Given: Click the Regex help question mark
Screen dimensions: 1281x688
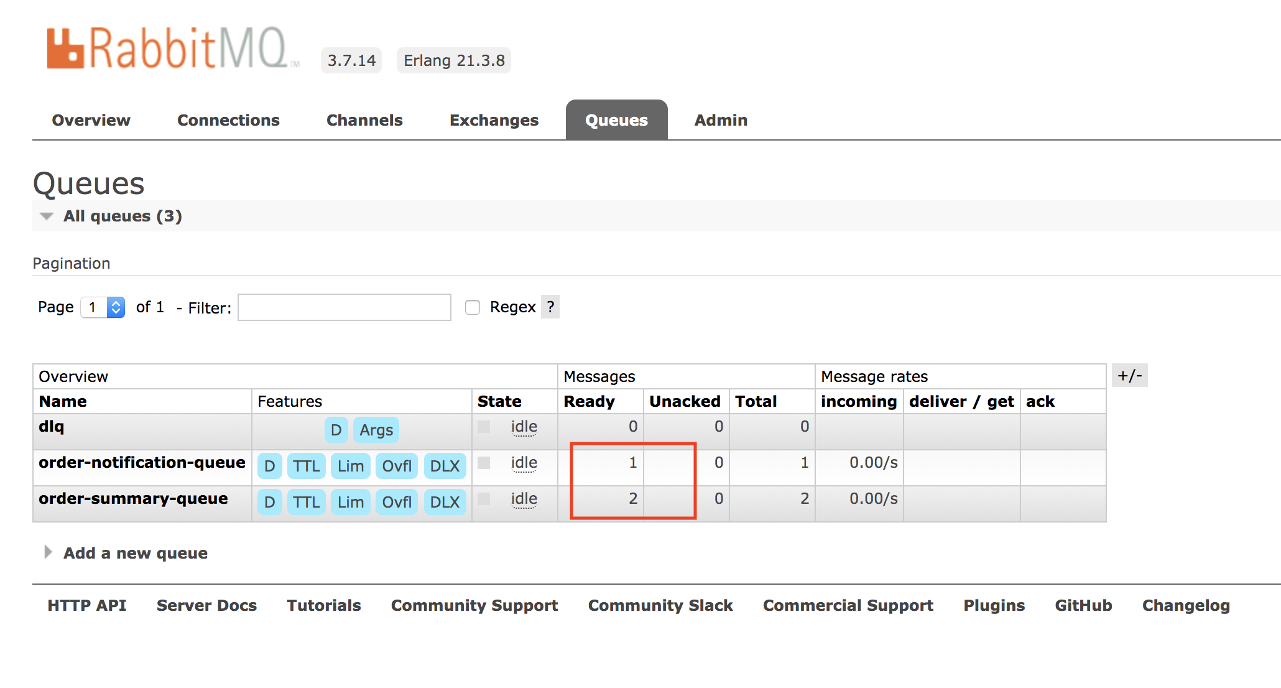Looking at the screenshot, I should coord(550,307).
